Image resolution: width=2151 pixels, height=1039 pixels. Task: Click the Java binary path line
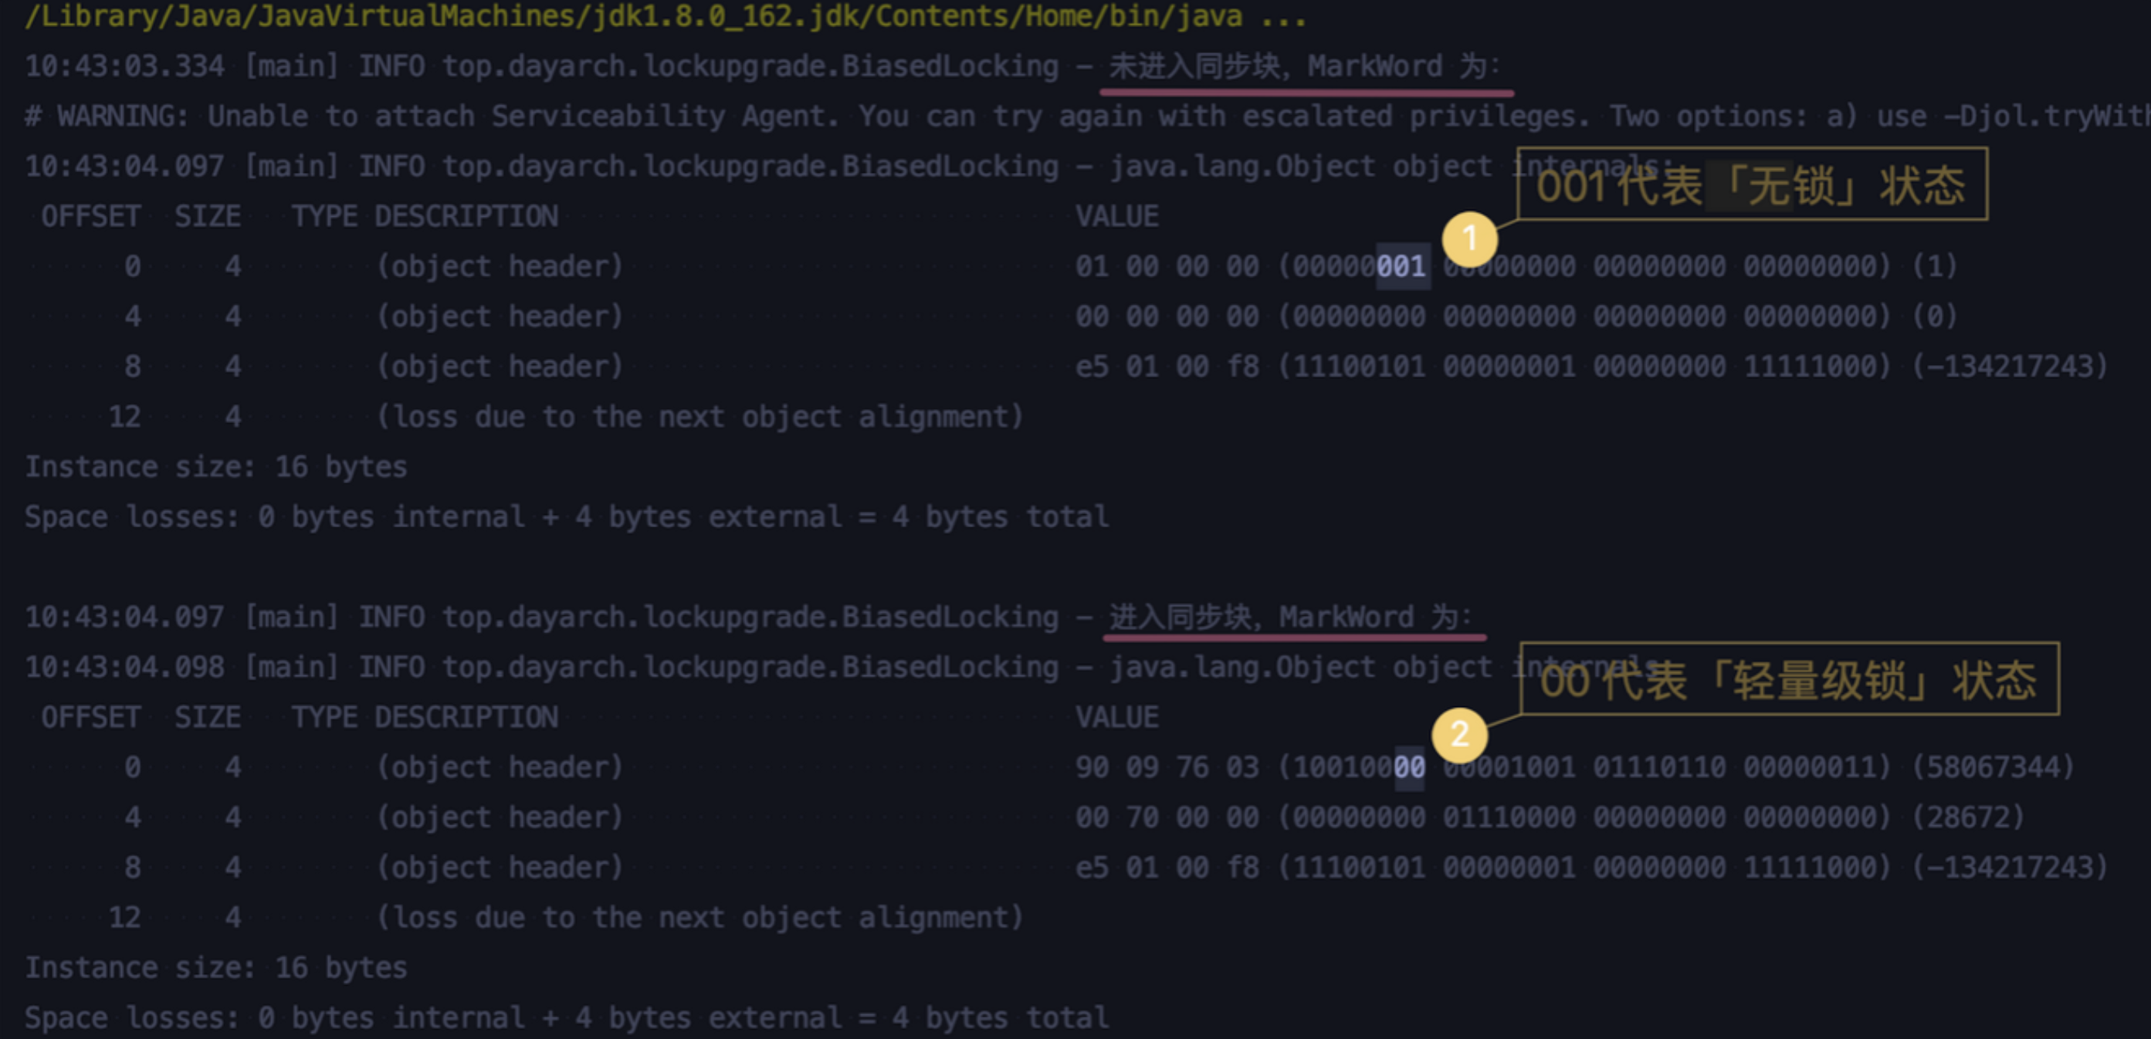665,16
